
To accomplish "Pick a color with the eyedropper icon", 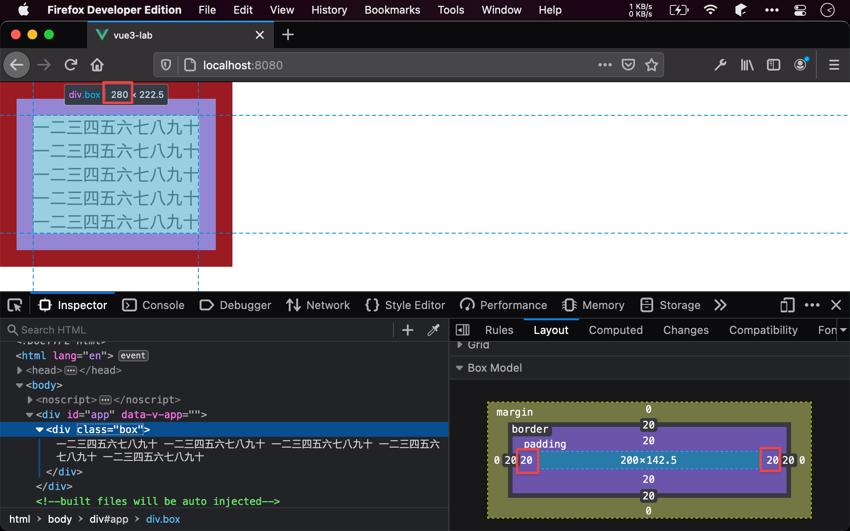I will (434, 330).
